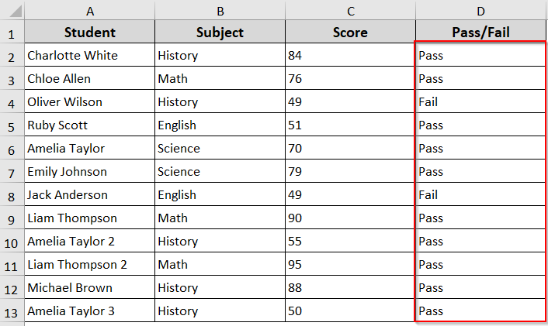548x326 pixels.
Task: Select column D header
Action: coord(481,11)
